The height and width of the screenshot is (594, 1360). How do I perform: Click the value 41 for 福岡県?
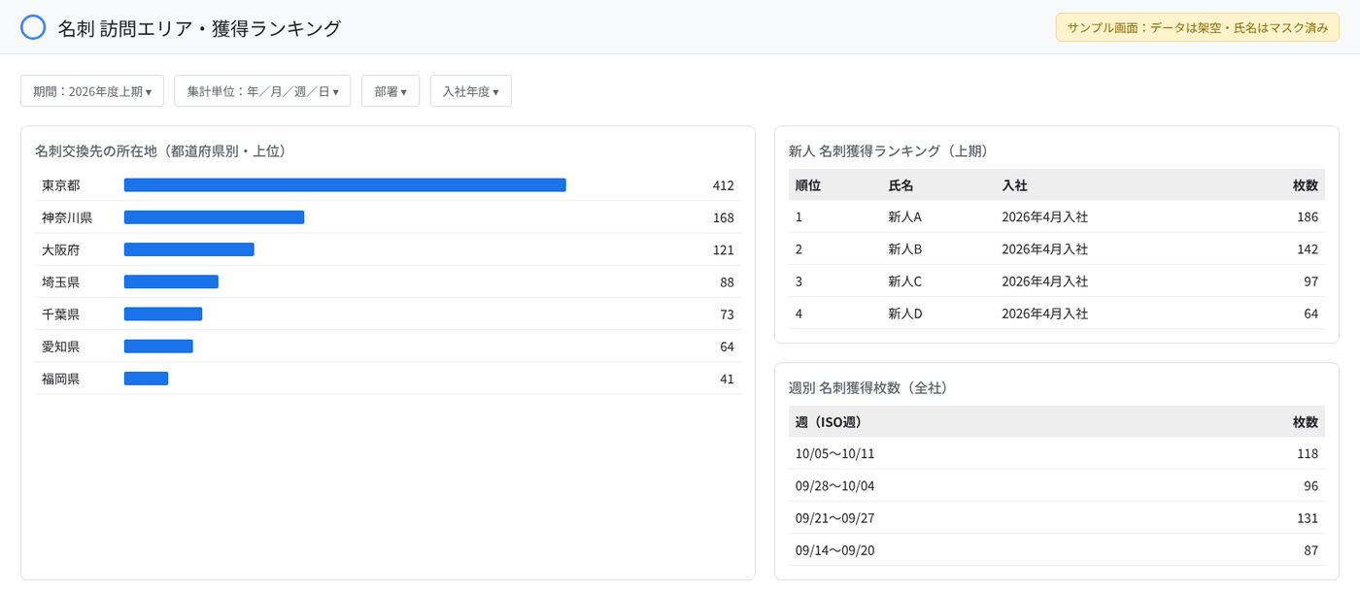(x=727, y=379)
